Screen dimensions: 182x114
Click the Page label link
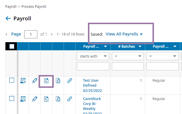click(16, 34)
